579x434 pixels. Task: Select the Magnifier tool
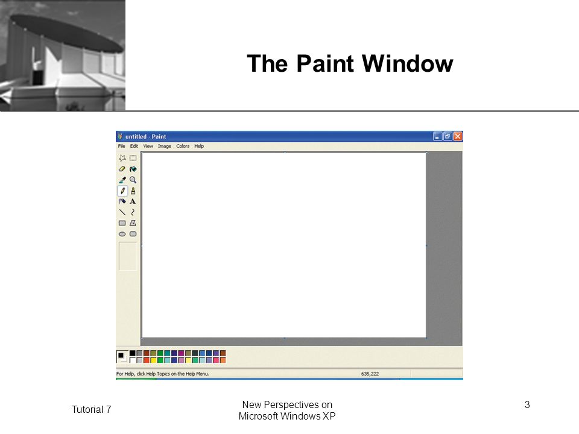(x=133, y=180)
